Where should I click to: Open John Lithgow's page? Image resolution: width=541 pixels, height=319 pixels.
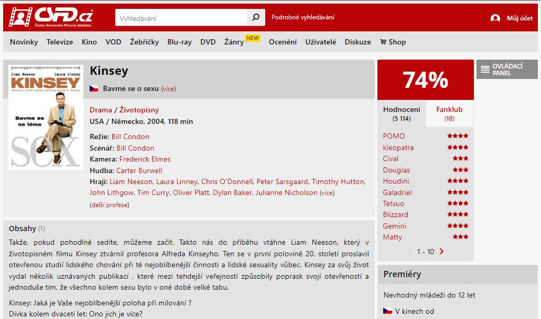coord(111,192)
